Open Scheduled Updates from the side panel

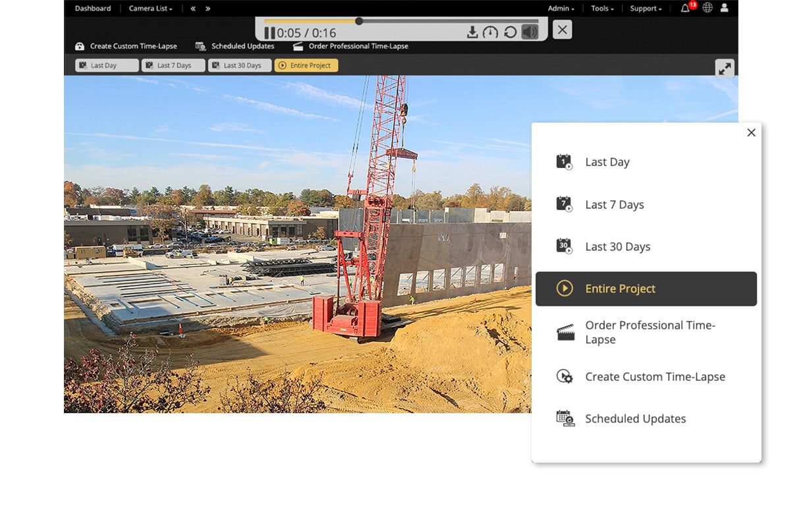635,418
